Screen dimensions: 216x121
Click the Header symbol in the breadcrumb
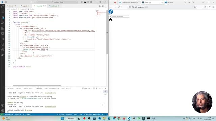pyautogui.click(x=31, y=9)
